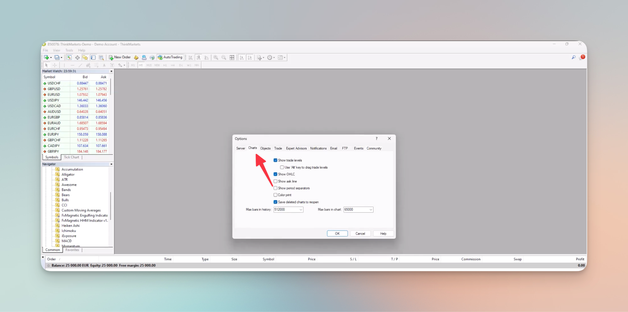Click the search magnifier icon
Screen dimensions: 628x312
click(x=573, y=57)
